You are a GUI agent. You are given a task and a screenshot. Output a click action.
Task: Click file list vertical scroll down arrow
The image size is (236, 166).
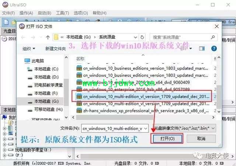pos(219,112)
